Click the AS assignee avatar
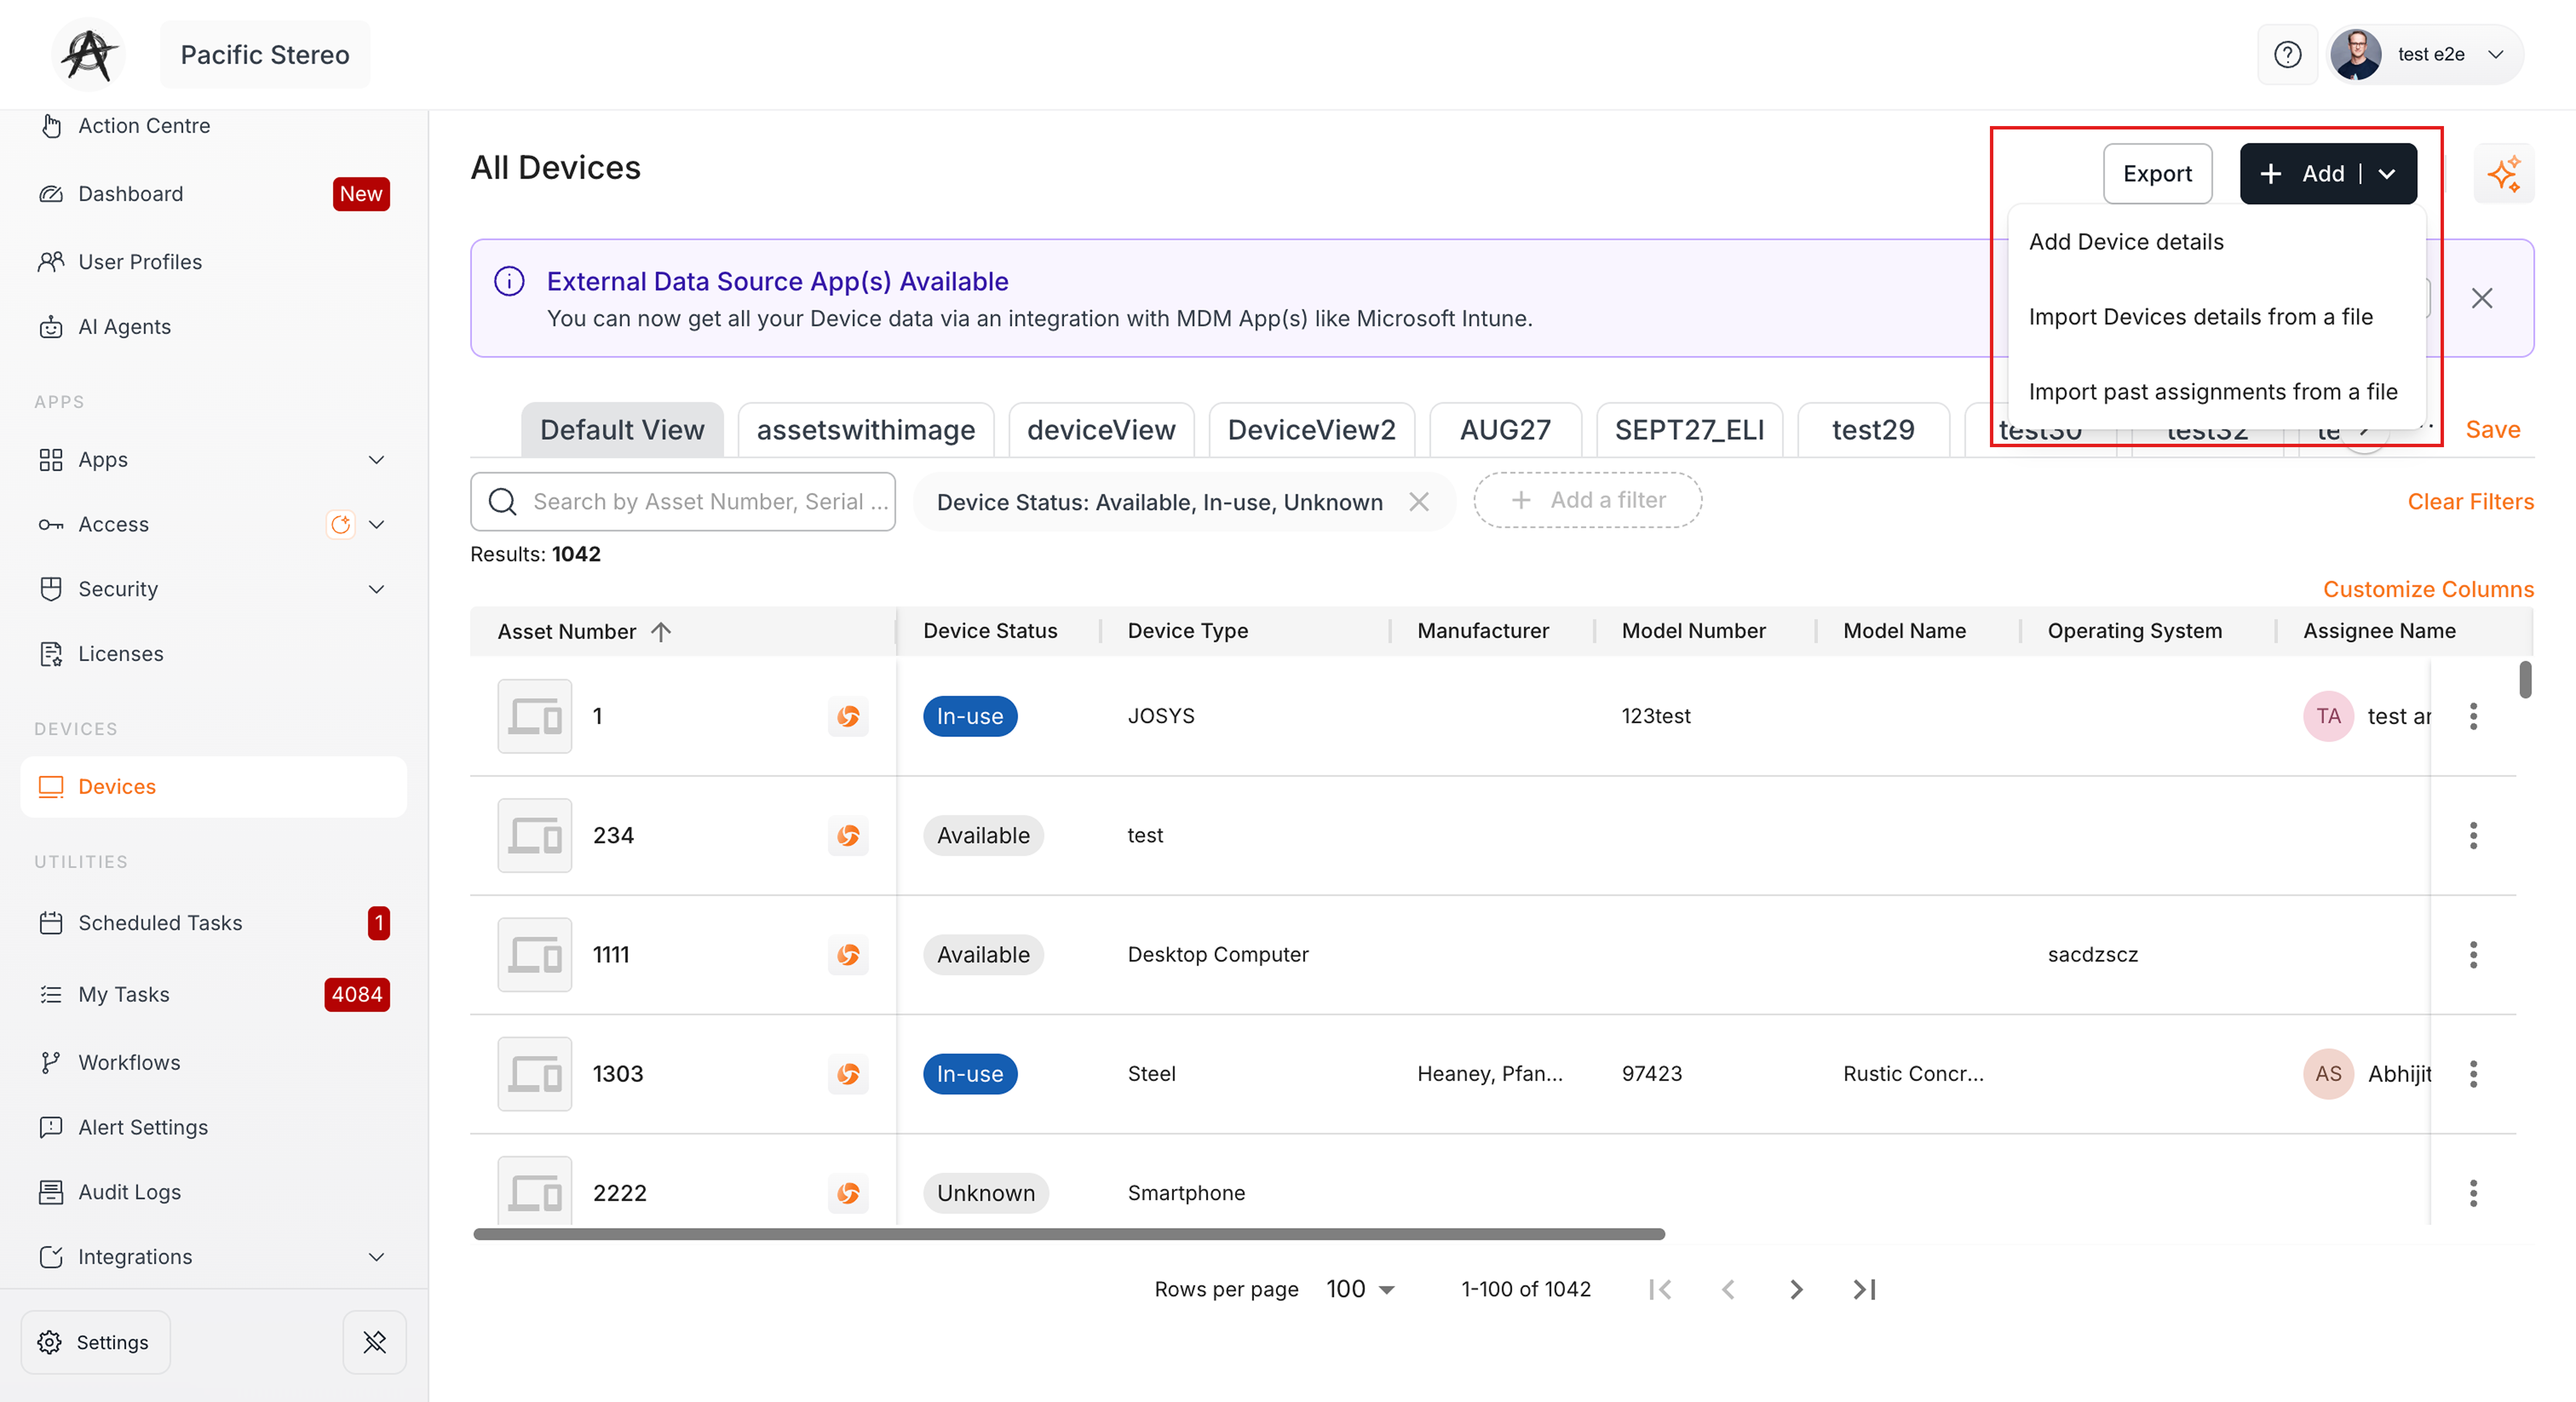 [2328, 1074]
